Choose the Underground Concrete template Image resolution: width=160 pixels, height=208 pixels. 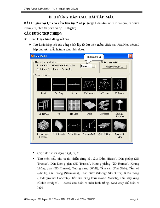[43, 126]
